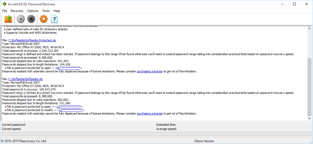Click 'Passwords skipped due to length limitations: 731,296' line
The image size is (313, 144).
pyautogui.click(x=36, y=103)
